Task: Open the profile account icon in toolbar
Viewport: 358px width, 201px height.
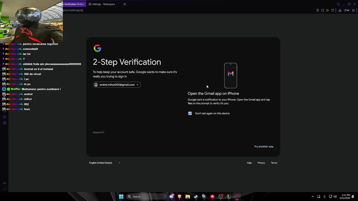Action: pyautogui.click(x=340, y=10)
